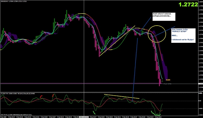Viewport: 203px width, 118px height.
Task: Click the highlighted crosshair date label on time axis
Action: 84,117
